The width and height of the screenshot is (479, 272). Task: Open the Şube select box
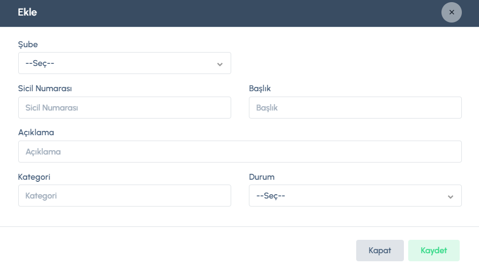click(118, 63)
